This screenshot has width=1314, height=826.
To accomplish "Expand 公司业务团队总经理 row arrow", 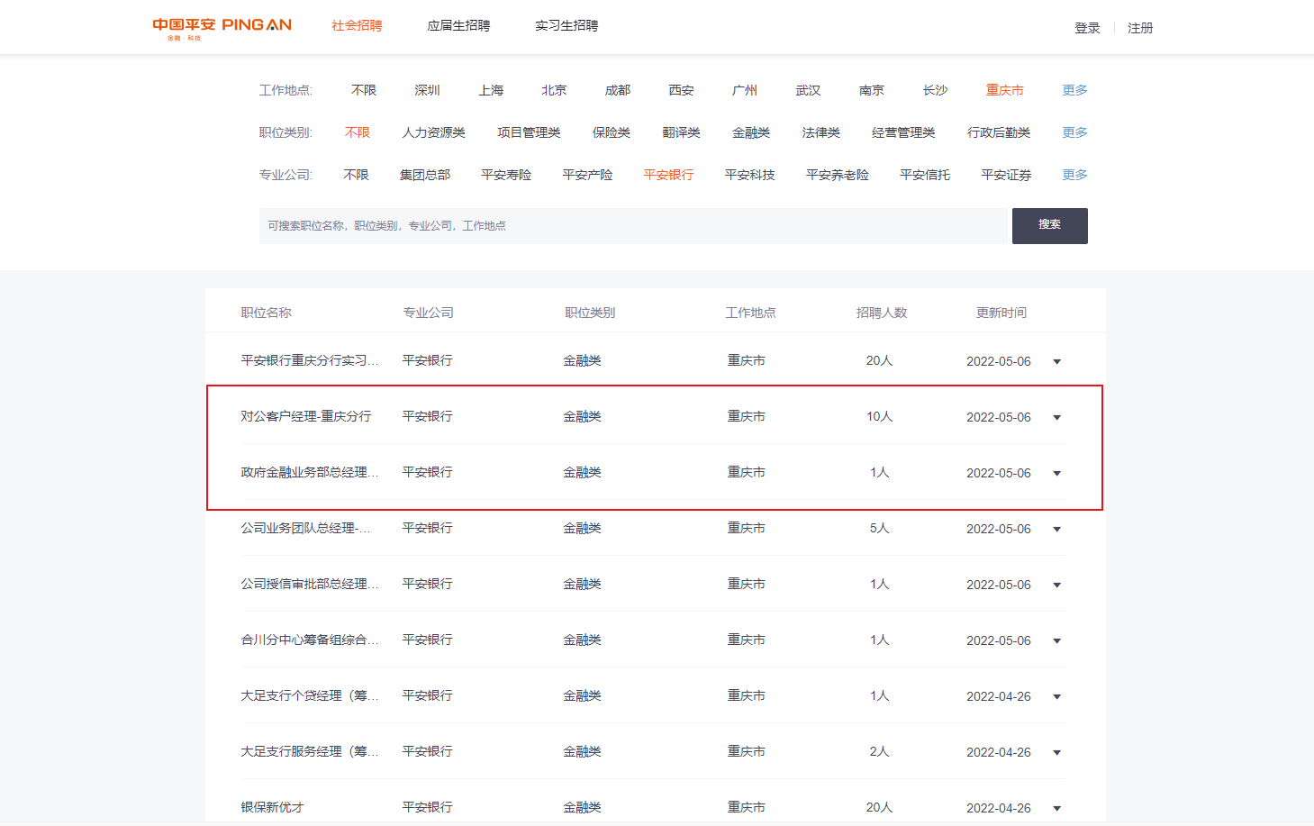I will click(x=1057, y=530).
